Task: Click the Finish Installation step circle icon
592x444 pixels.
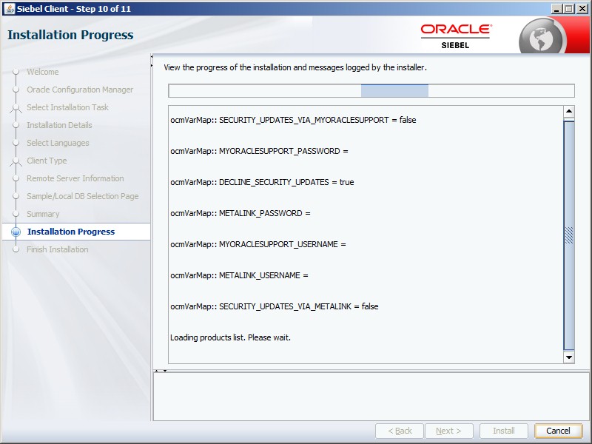Action: tap(17, 249)
